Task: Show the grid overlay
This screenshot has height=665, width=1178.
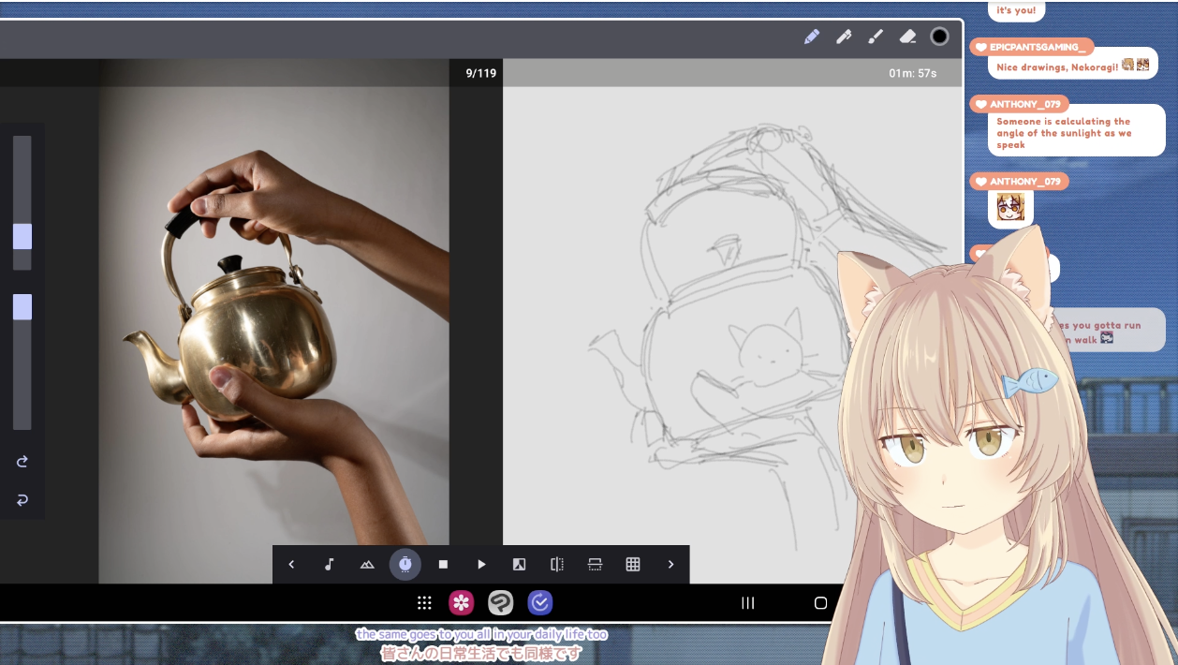Action: click(633, 564)
